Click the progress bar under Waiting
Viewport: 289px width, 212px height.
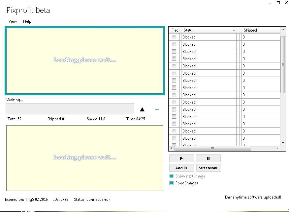[70, 109]
